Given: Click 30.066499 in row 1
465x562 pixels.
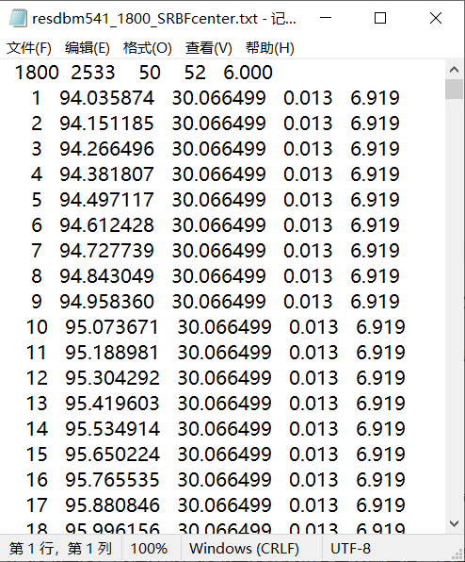Looking at the screenshot, I should click(219, 98).
